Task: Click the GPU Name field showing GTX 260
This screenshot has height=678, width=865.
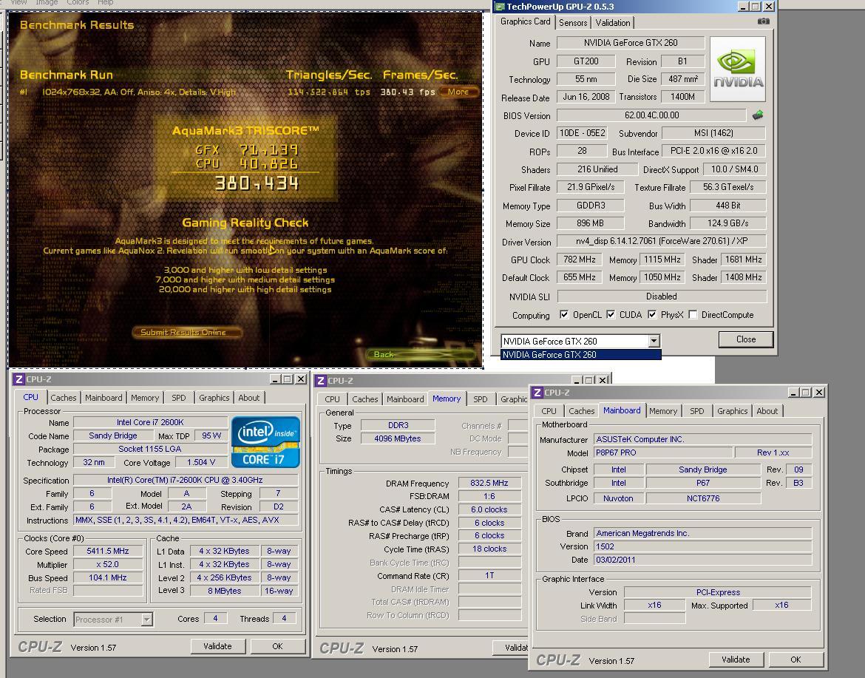Action: (631, 42)
